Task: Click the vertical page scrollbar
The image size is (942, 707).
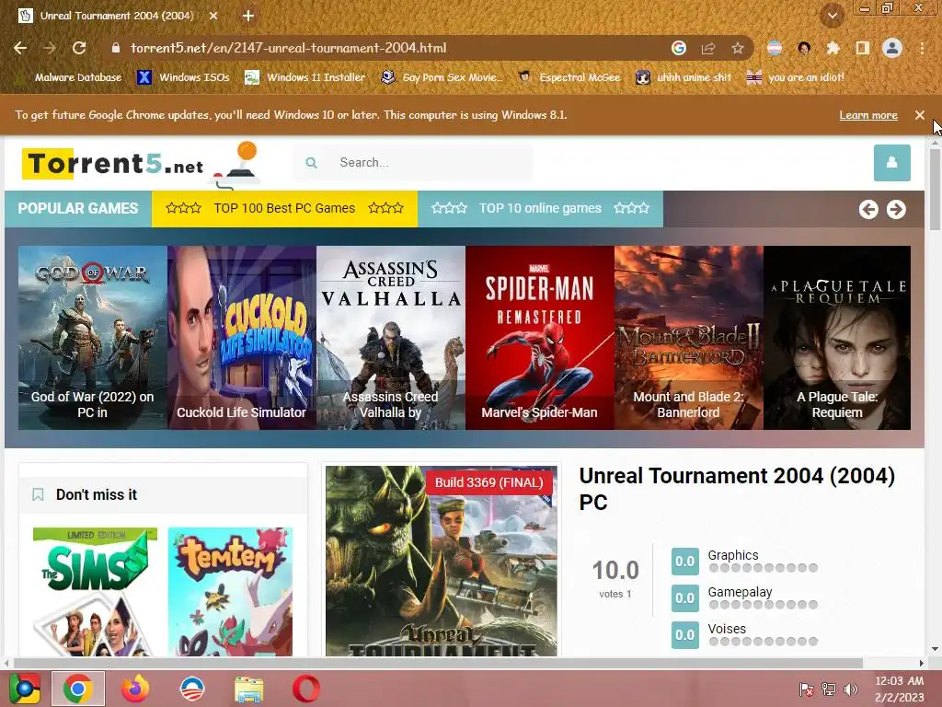Action: (935, 191)
